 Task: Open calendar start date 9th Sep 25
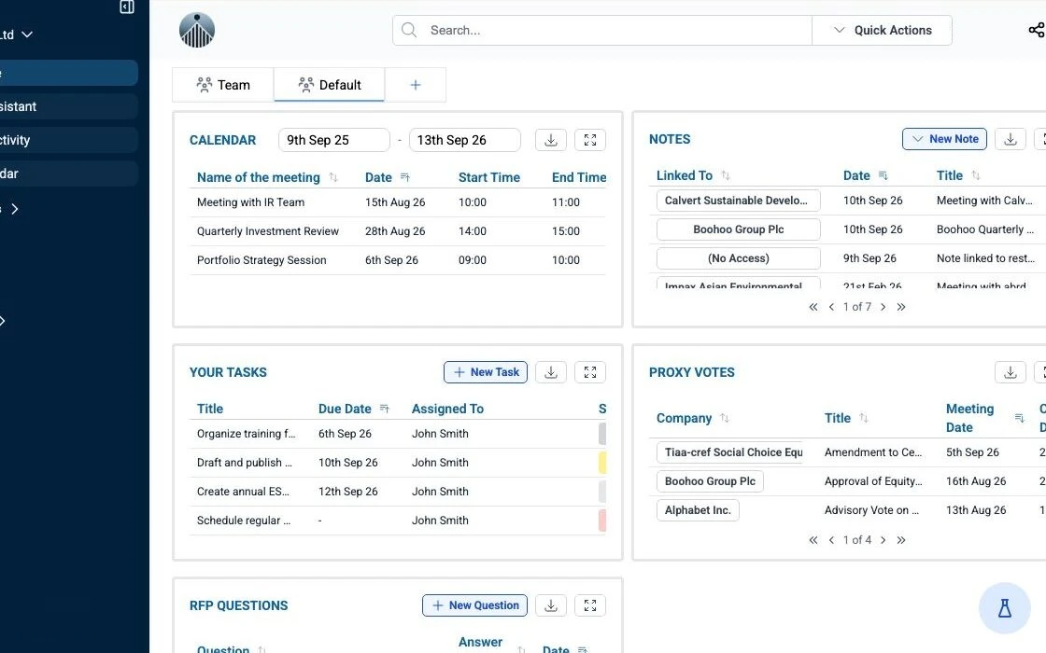coord(334,140)
